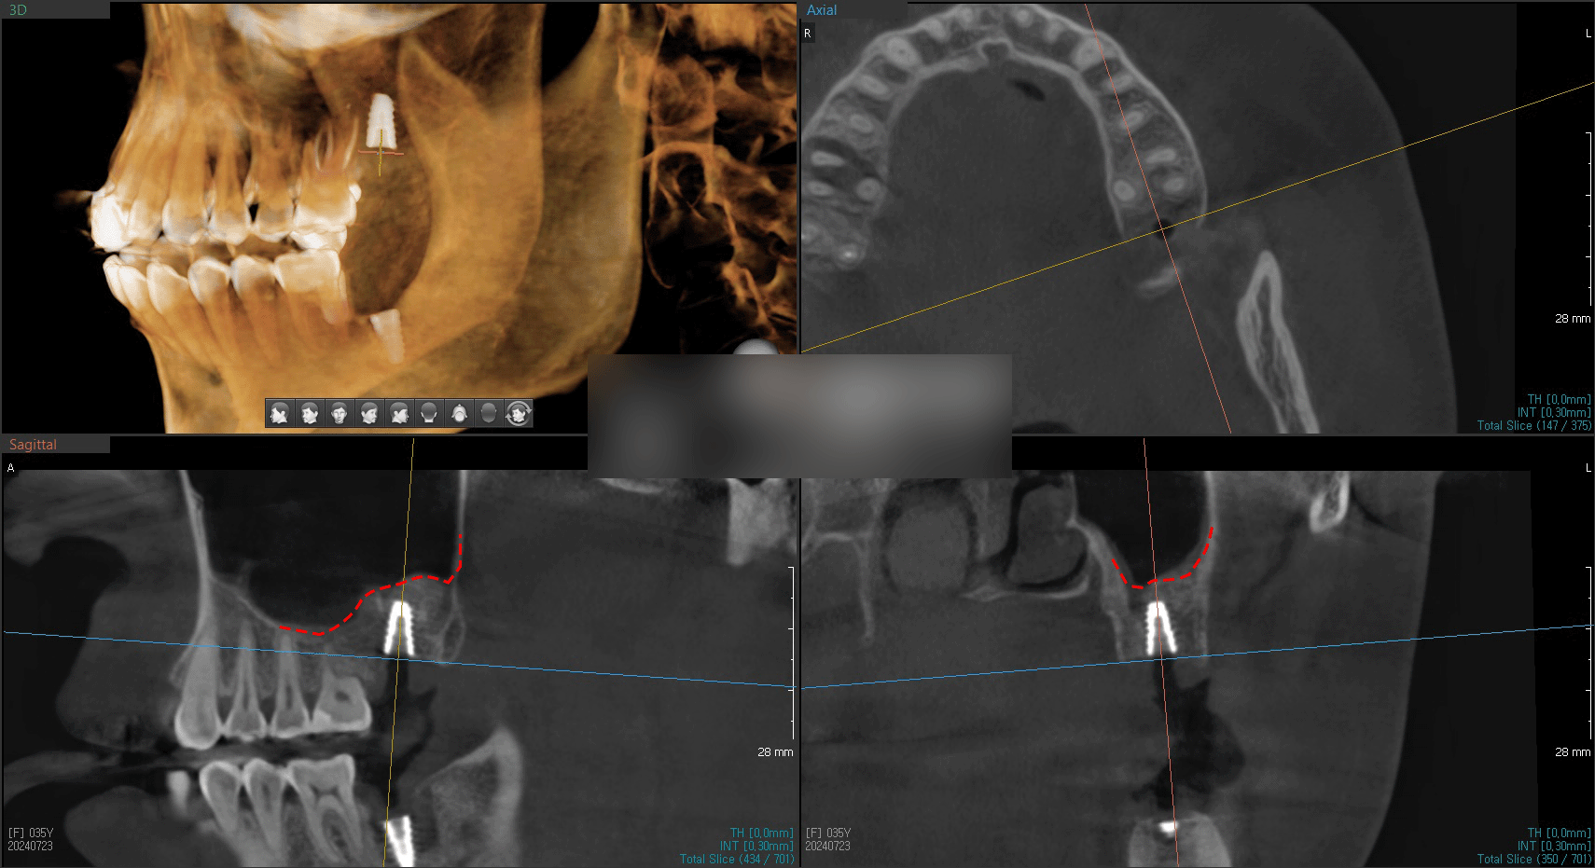Viewport: 1595px width, 868px height.
Task: Click 'Total Slice (350 / 701)' in coronal view
Action: 1533,859
